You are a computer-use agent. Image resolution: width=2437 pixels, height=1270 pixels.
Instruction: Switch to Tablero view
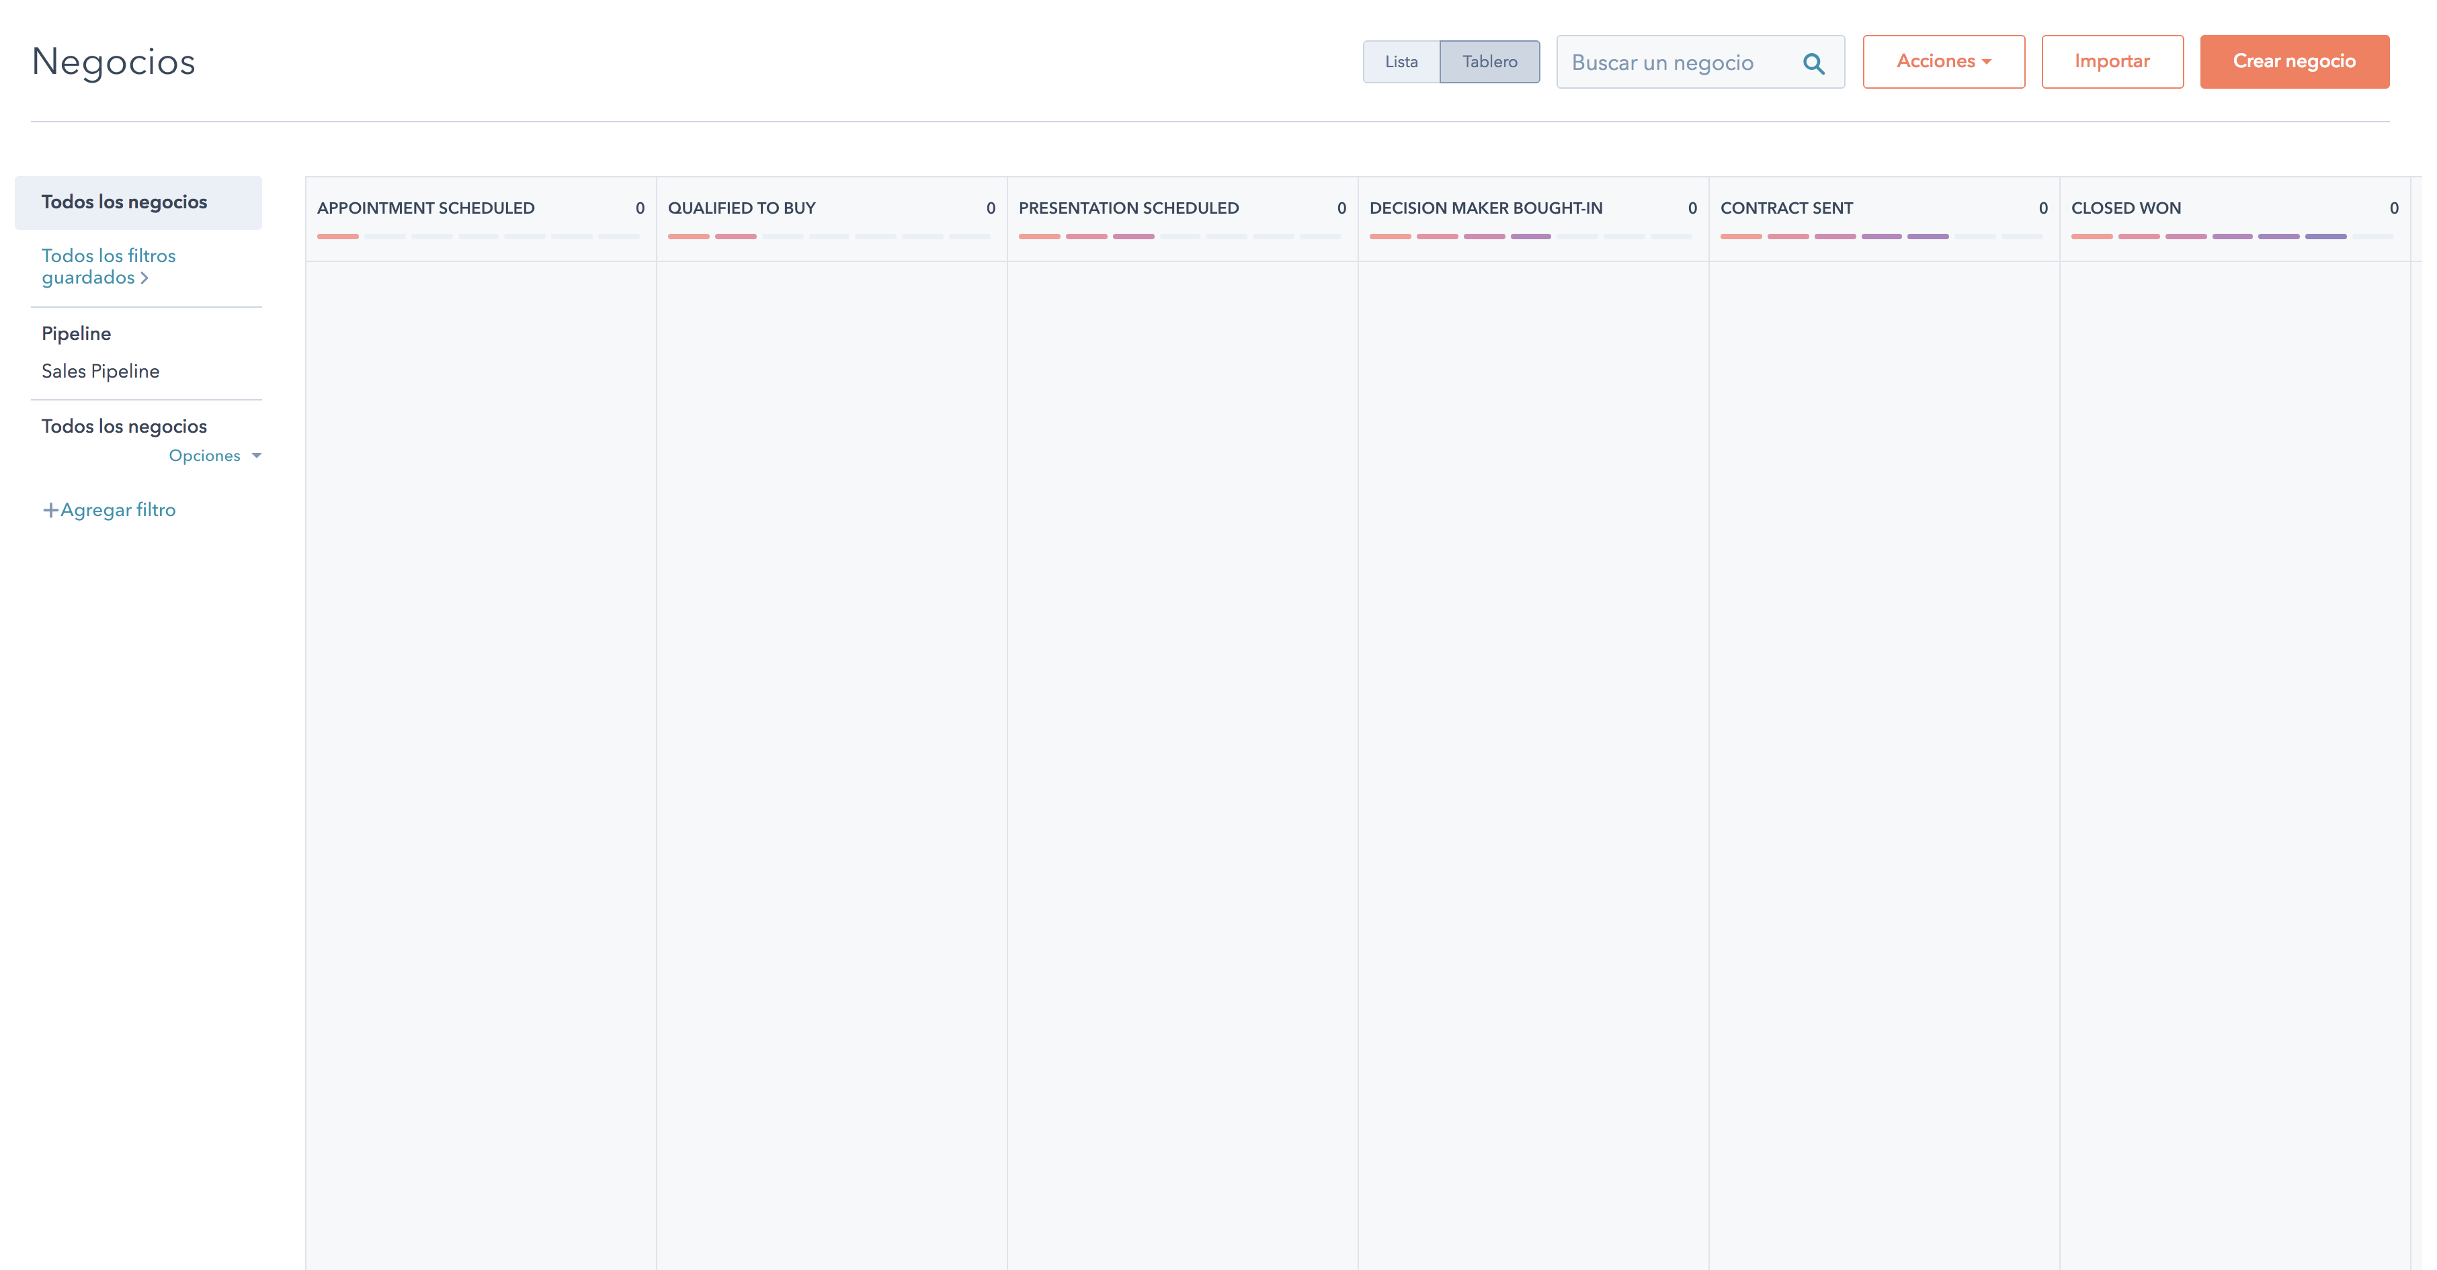[x=1489, y=60]
